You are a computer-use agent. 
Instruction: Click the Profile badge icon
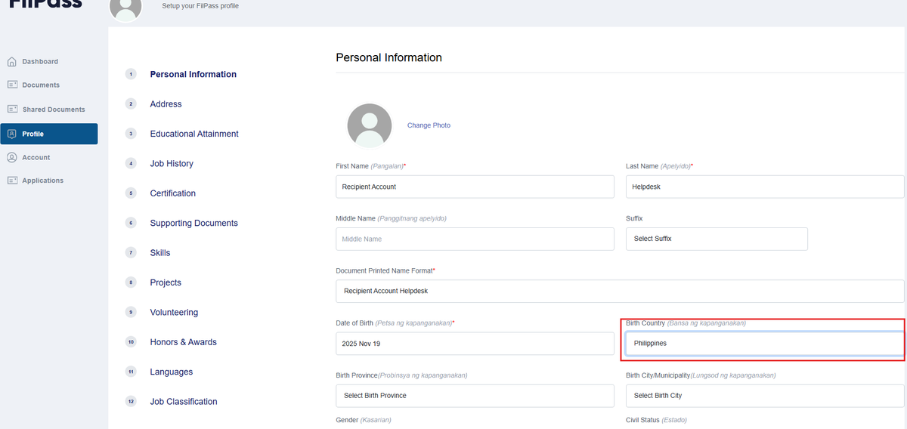[11, 134]
